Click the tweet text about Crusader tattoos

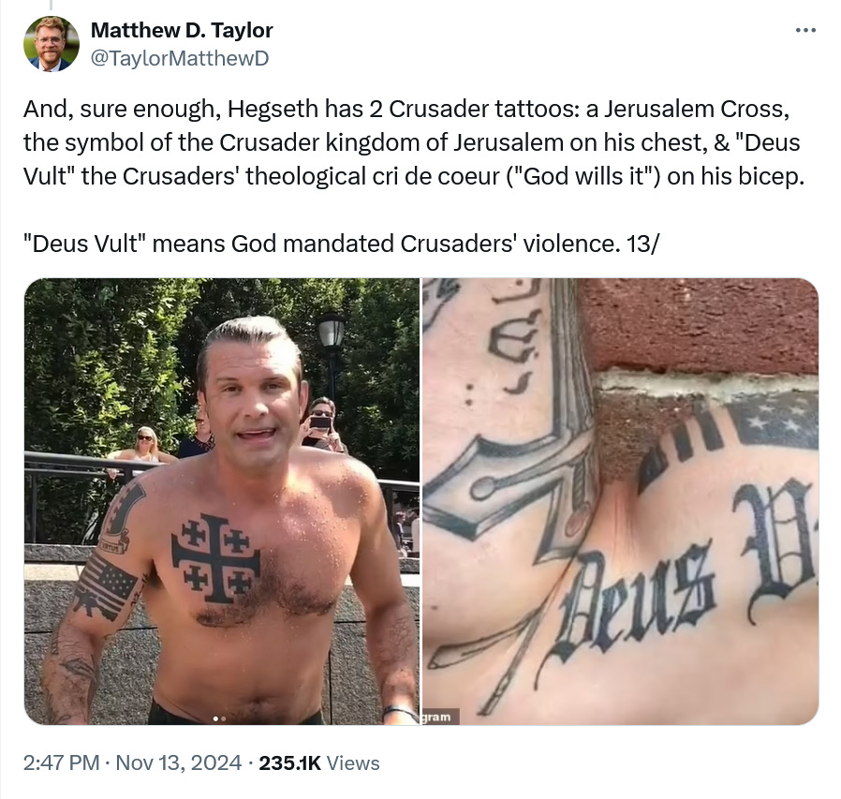(414, 142)
